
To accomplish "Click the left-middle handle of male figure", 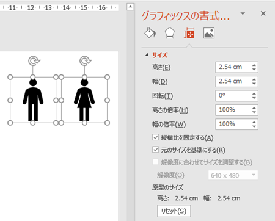I will point(10,100).
